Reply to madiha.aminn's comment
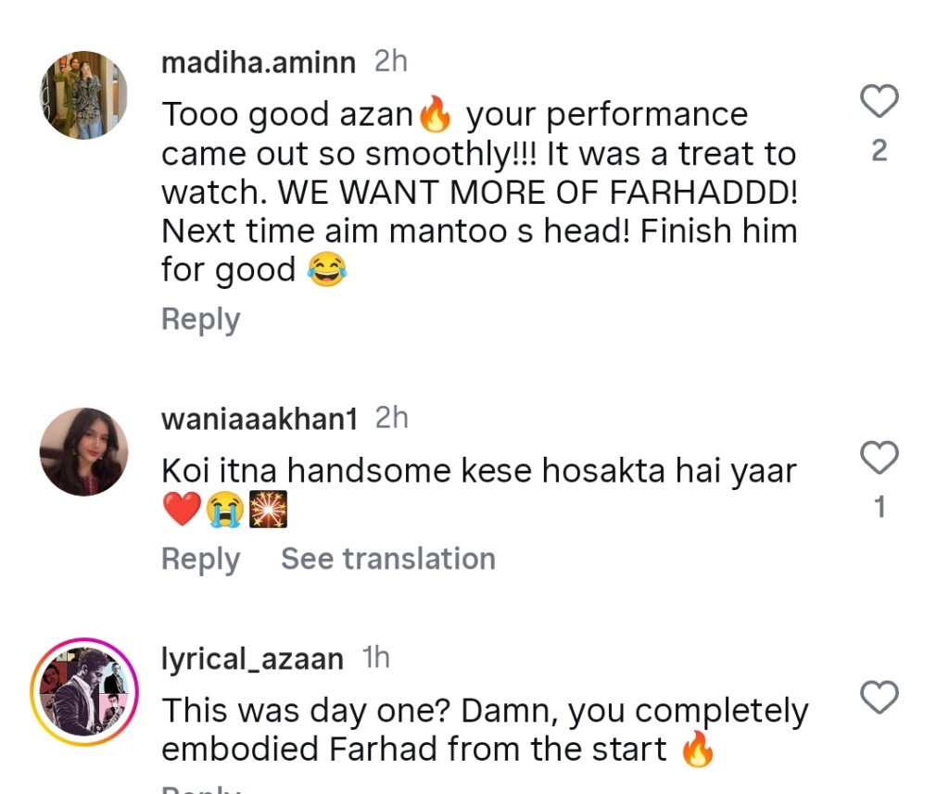 tap(200, 320)
